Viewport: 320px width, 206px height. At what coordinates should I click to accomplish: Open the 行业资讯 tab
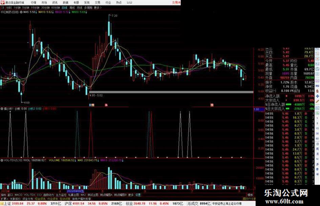[52, 199]
